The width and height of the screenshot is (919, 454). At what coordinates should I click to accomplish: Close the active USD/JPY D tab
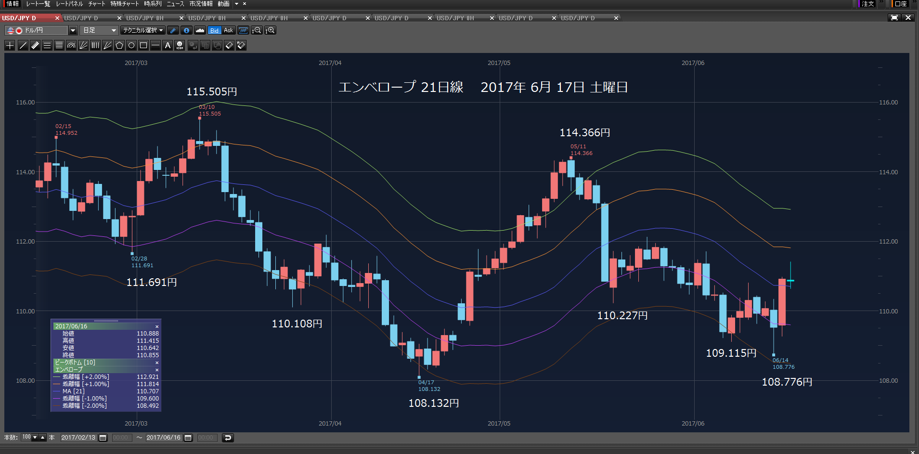pyautogui.click(x=57, y=18)
